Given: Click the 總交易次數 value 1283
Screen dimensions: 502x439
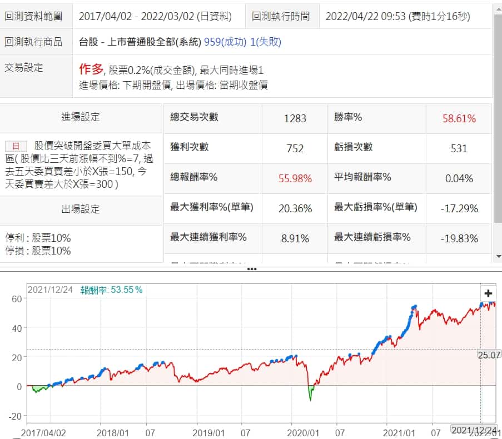Looking at the screenshot, I should click(x=295, y=118).
